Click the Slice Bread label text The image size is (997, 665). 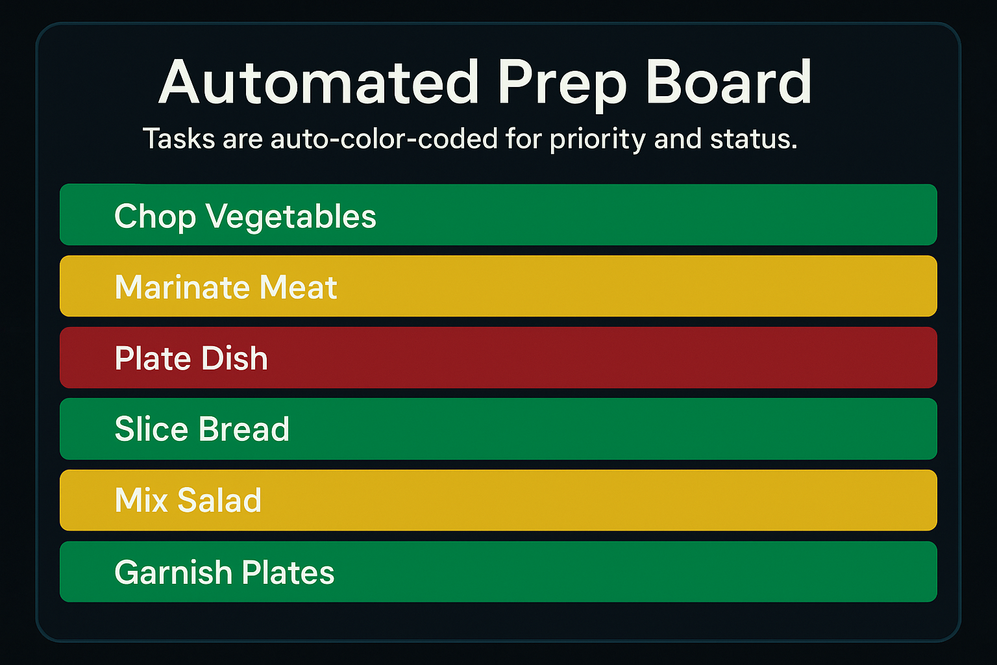(202, 429)
